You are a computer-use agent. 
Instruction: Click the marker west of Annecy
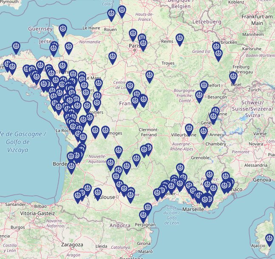[x=204, y=132]
